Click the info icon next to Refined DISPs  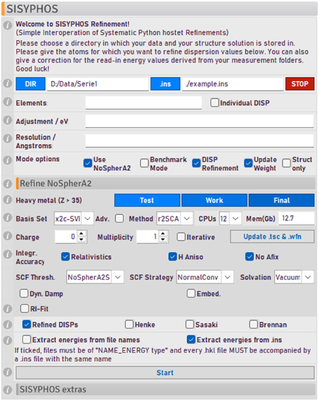click(x=7, y=325)
